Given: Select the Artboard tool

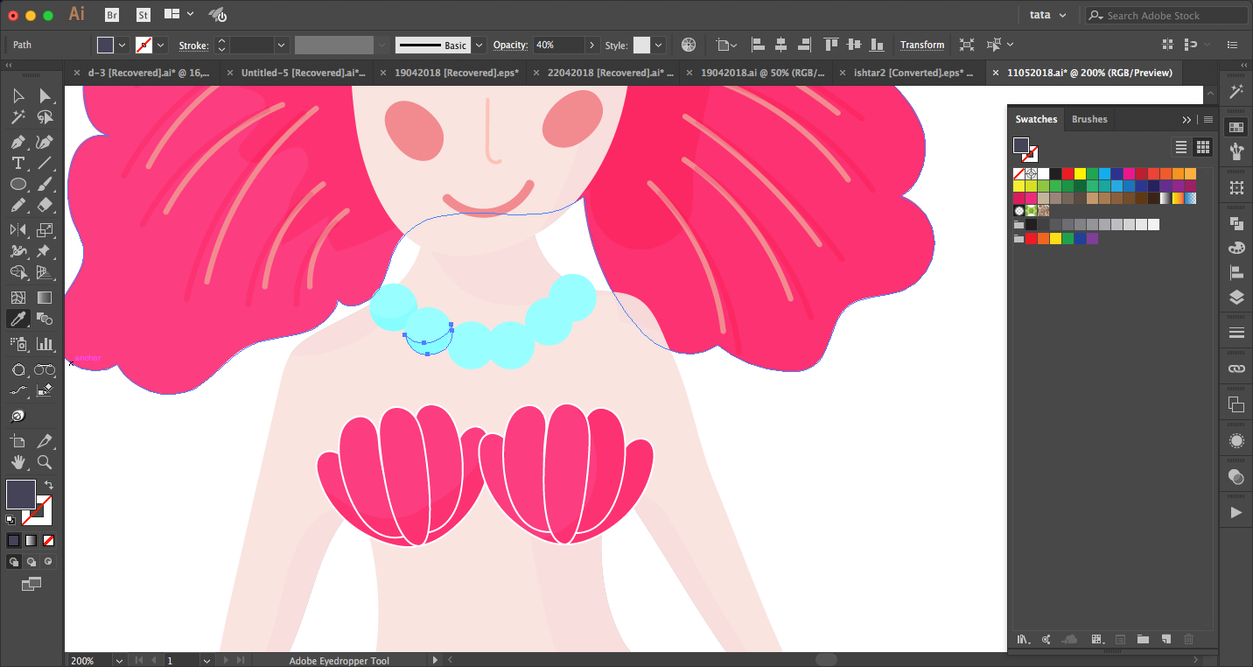Looking at the screenshot, I should (x=17, y=440).
